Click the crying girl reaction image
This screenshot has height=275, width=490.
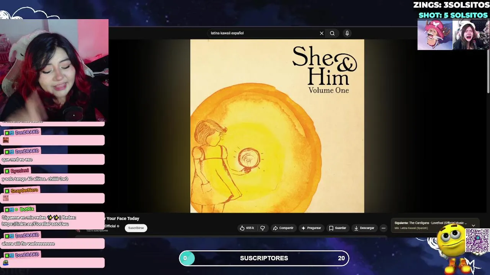point(470,35)
